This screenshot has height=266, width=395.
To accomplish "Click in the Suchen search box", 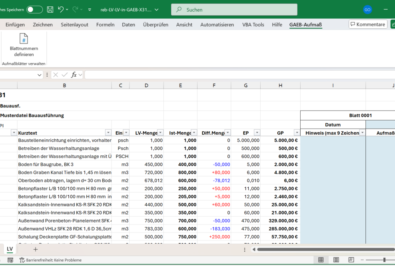I will pos(234,10).
